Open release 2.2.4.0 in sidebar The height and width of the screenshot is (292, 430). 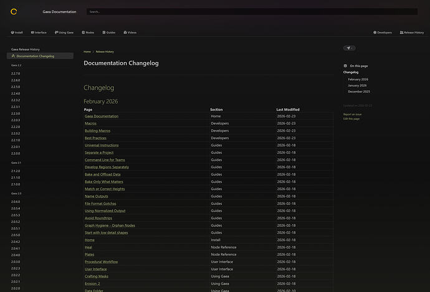coord(16,94)
